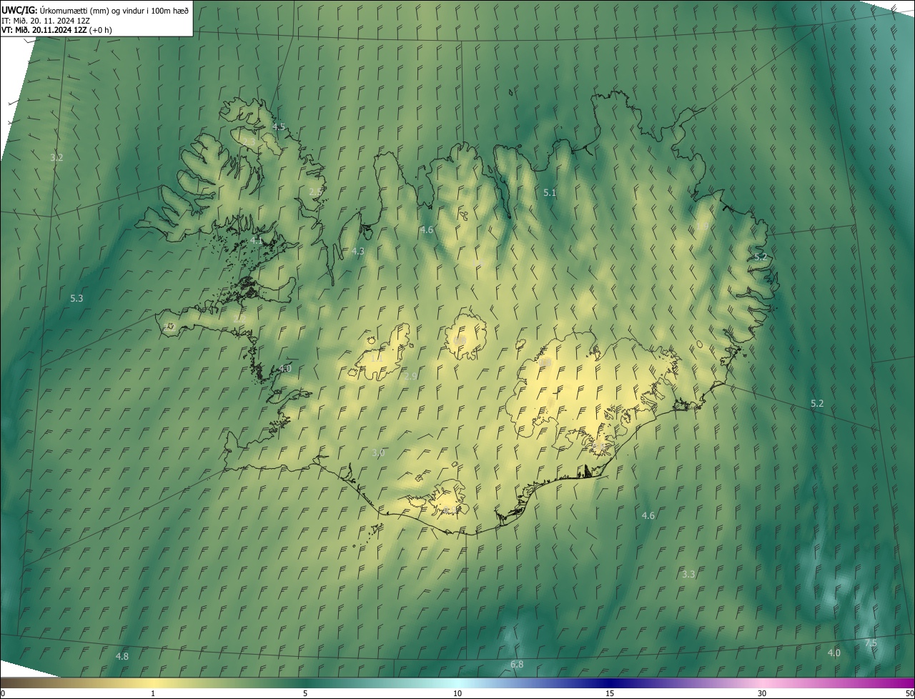Click the 3.2 value label on the map
The height and width of the screenshot is (699, 915).
click(x=56, y=157)
